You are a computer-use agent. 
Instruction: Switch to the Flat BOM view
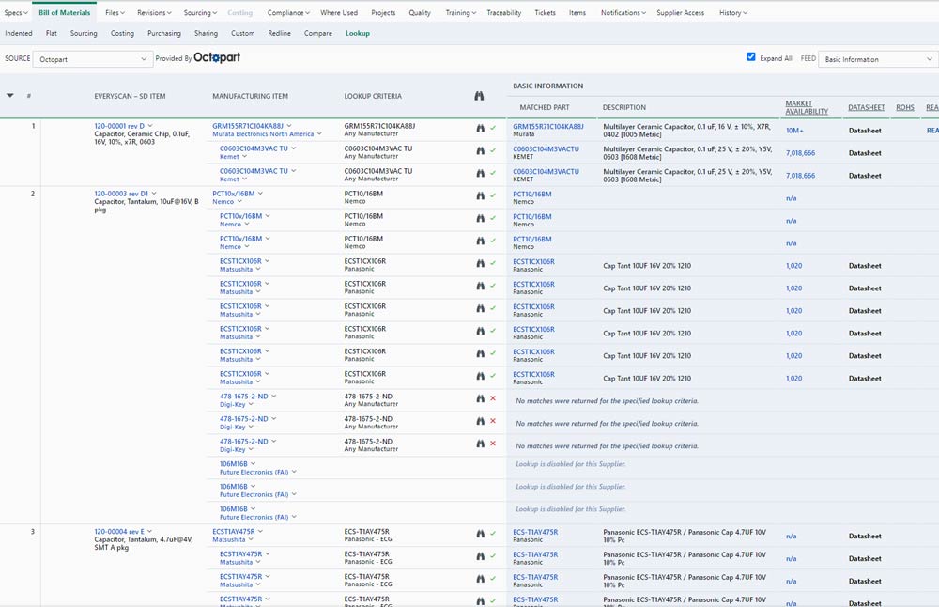point(52,33)
